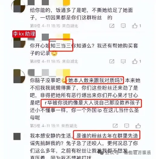Click share icon on 第9楼 comment
Viewport: 156px width, 159px height.
112,26
